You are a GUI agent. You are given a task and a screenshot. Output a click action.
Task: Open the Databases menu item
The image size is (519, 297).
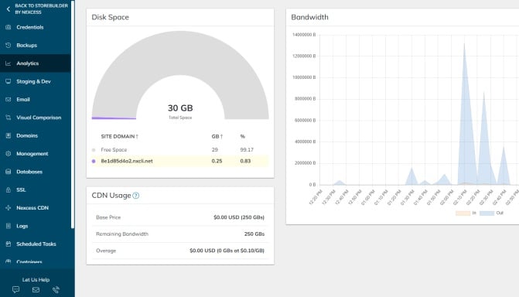pos(36,172)
